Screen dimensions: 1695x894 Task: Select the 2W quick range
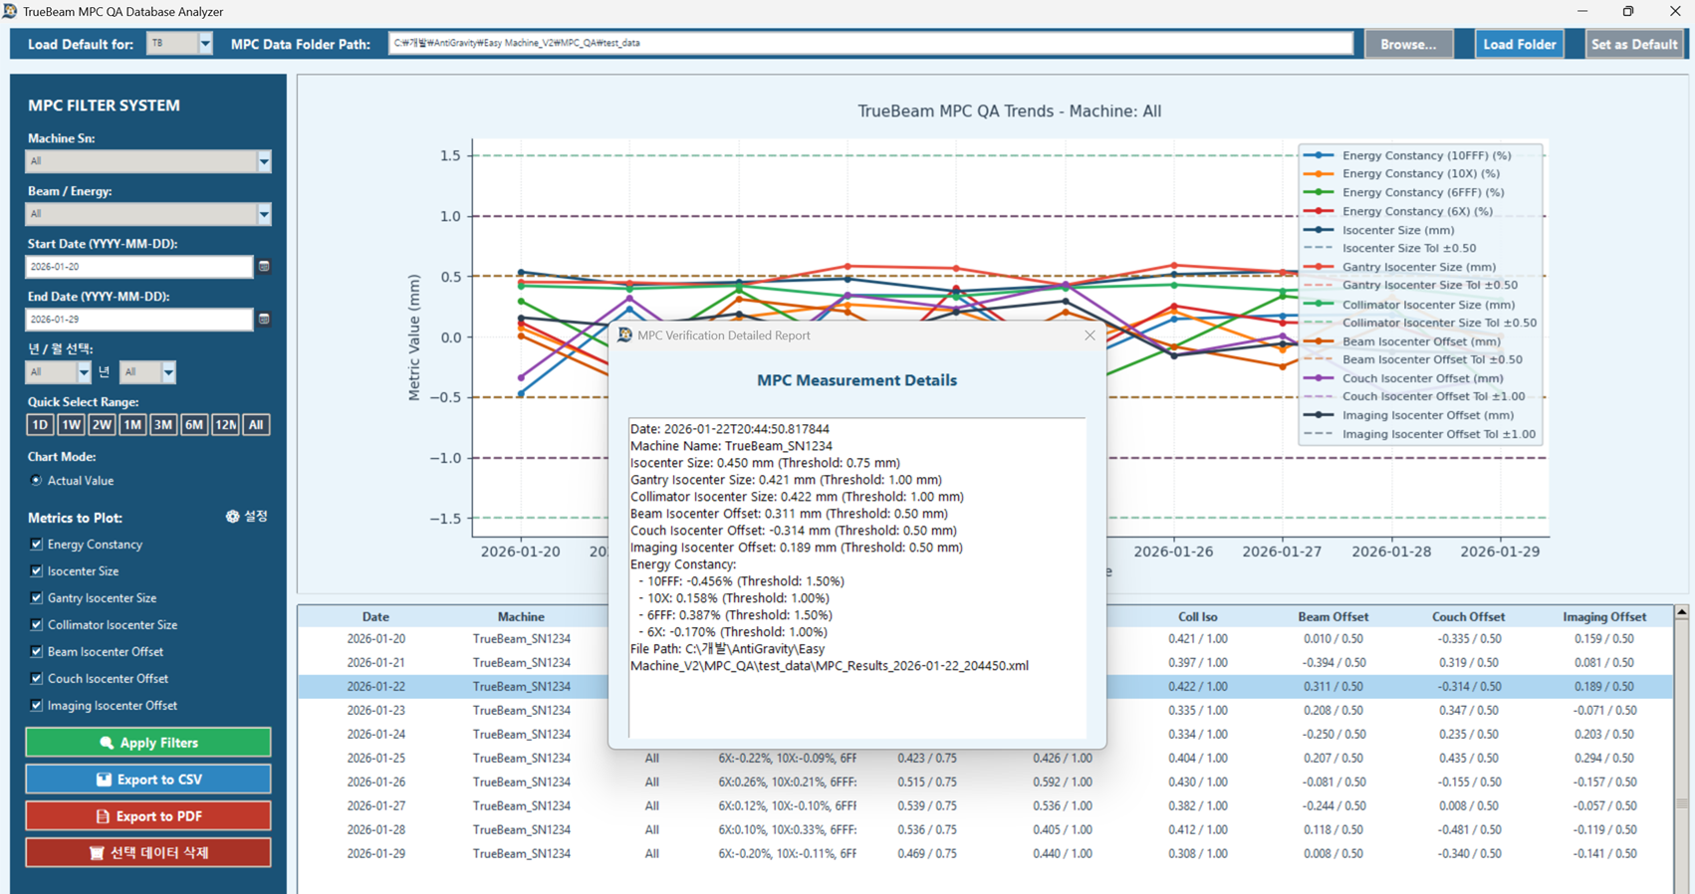pyautogui.click(x=102, y=425)
